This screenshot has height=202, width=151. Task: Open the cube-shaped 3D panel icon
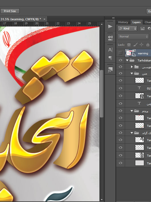point(110,38)
